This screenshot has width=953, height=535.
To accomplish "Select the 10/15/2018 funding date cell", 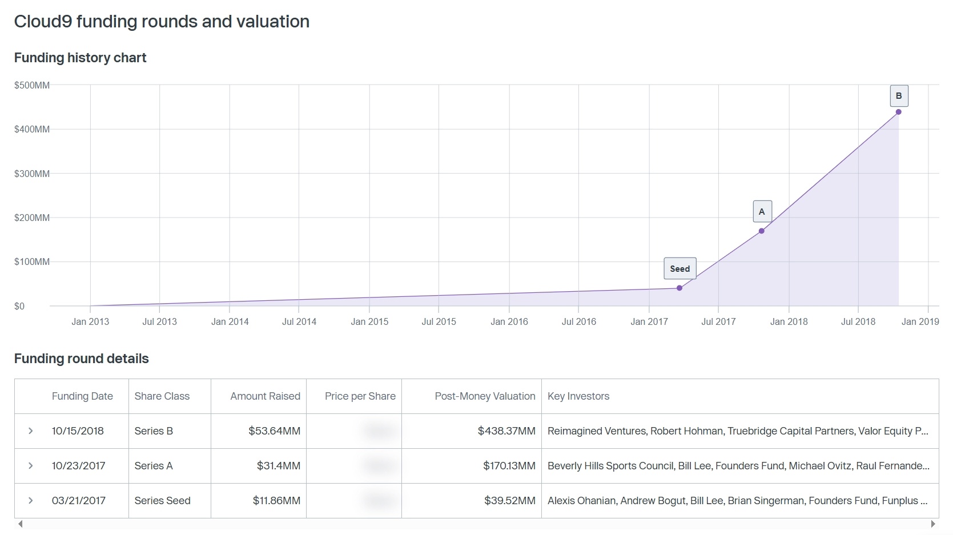I will [x=78, y=431].
